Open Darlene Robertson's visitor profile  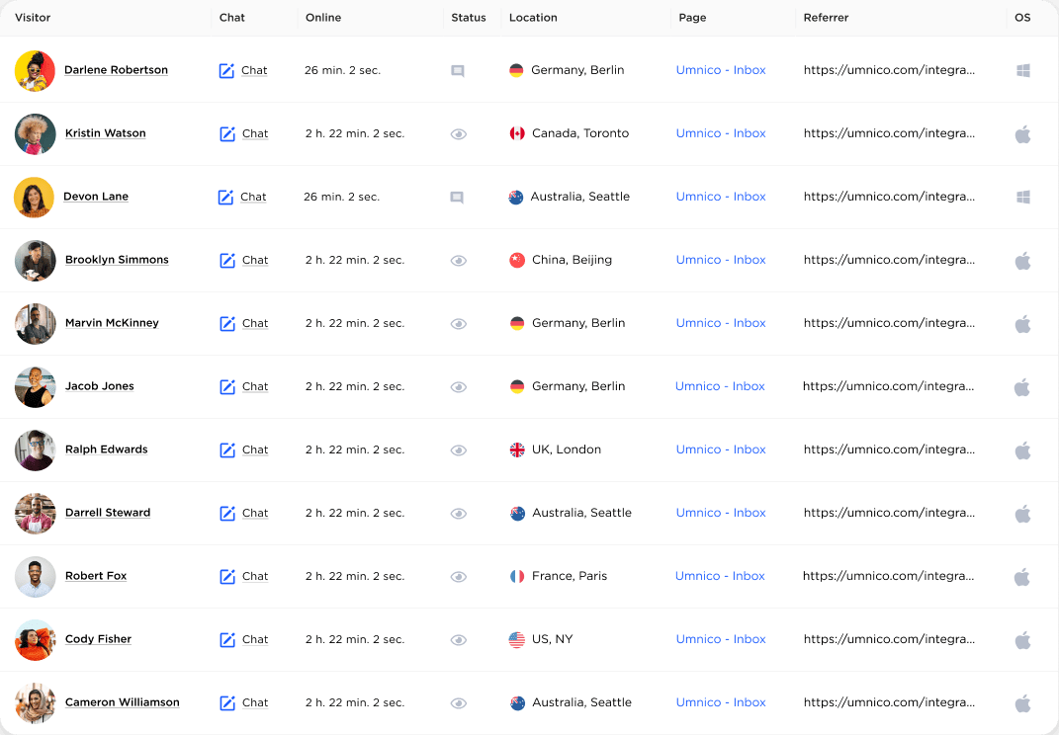coord(116,70)
